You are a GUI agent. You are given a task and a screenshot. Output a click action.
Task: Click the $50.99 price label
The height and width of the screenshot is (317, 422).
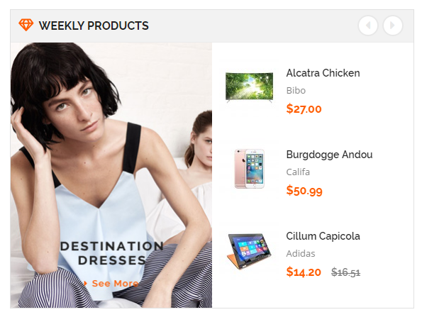pyautogui.click(x=304, y=191)
